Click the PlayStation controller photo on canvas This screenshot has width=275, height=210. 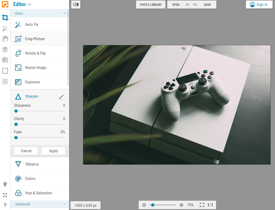click(x=177, y=105)
